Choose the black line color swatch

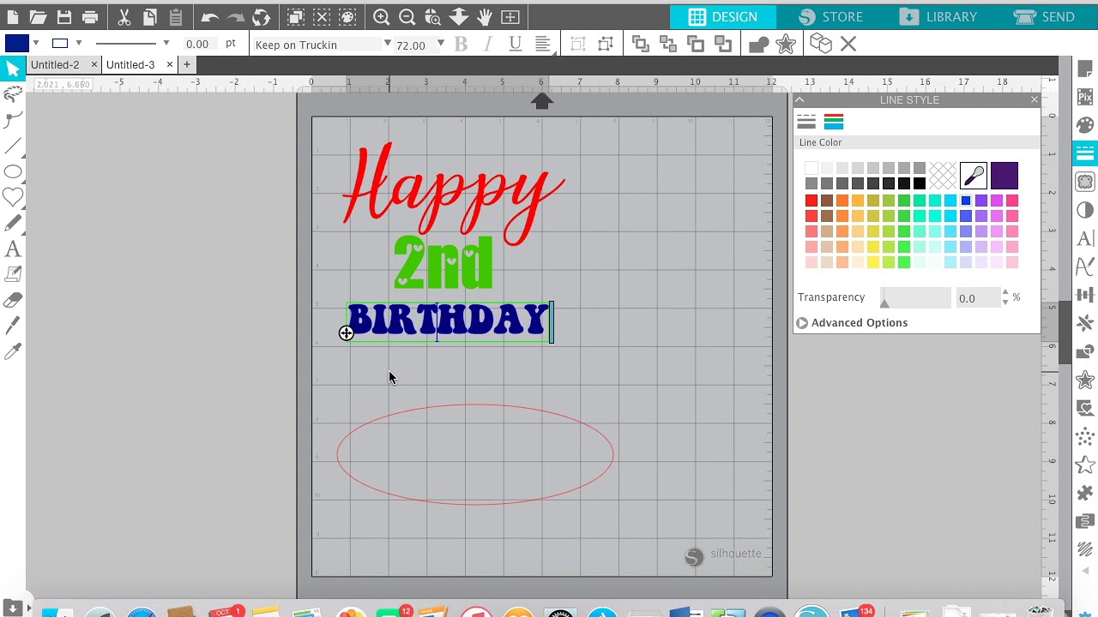click(x=920, y=183)
